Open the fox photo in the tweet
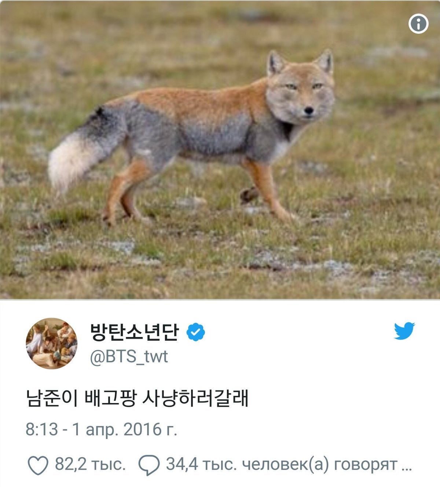The image size is (440, 487). 220,150
